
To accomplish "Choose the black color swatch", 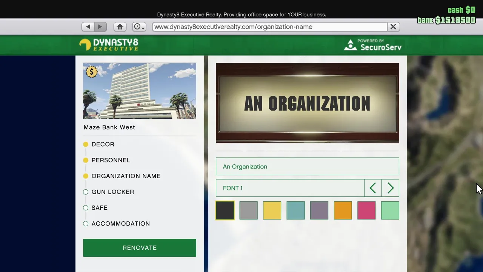I will click(225, 210).
